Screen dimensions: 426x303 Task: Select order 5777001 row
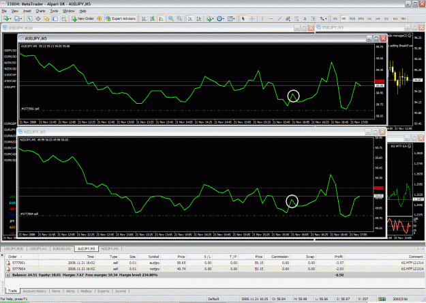tap(215, 263)
